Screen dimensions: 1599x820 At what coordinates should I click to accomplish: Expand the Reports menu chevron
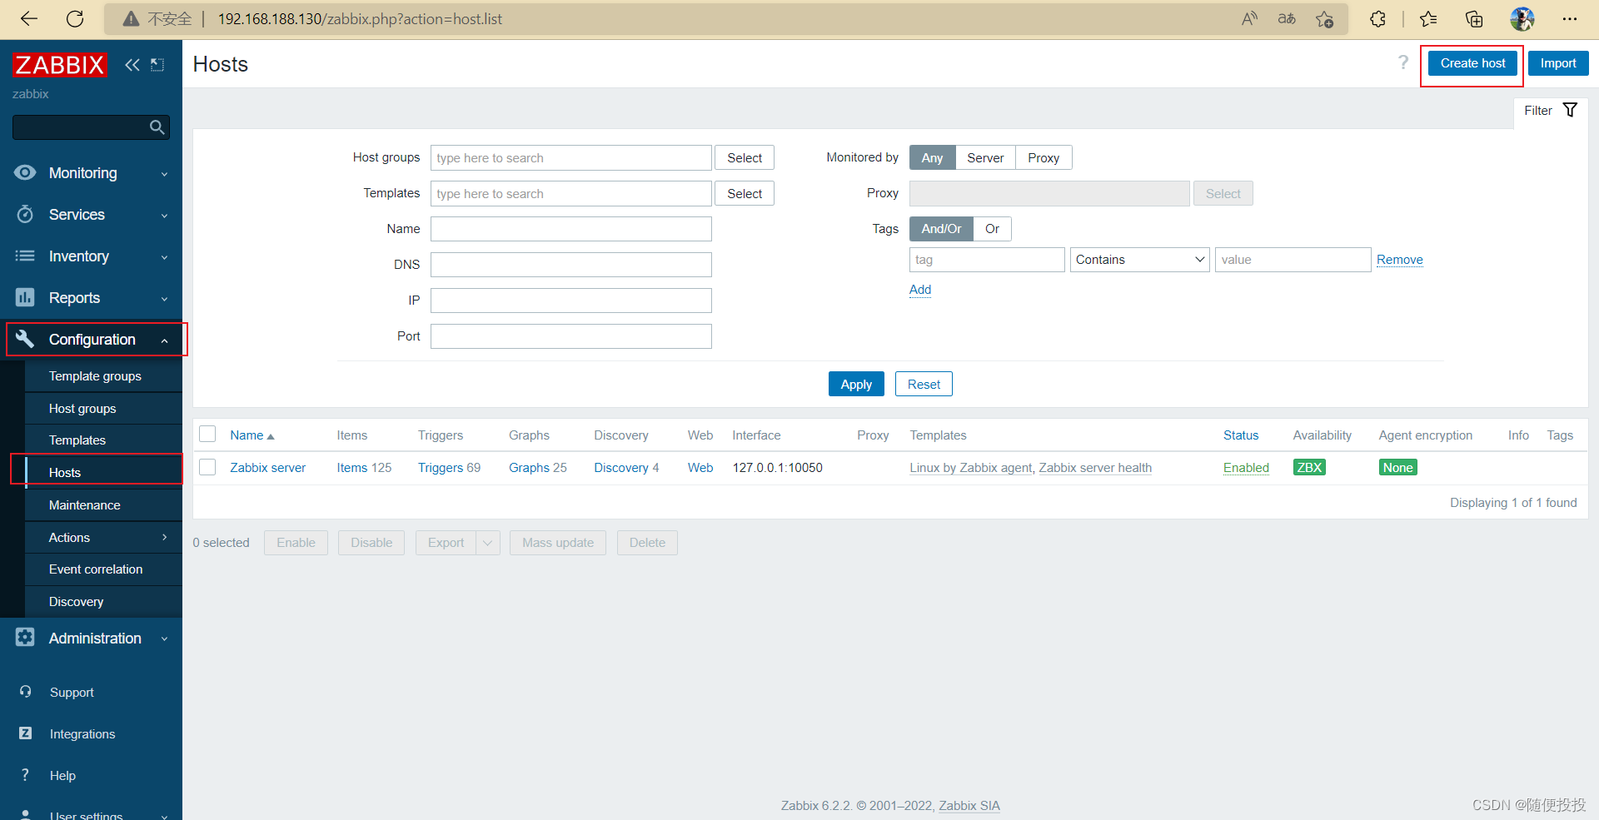pyautogui.click(x=164, y=299)
